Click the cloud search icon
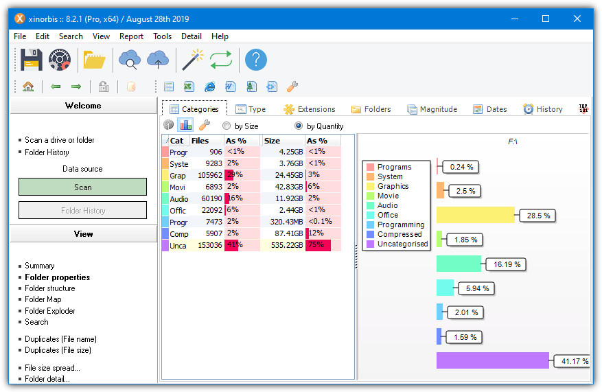Screen dimensions: 602x392 129,60
